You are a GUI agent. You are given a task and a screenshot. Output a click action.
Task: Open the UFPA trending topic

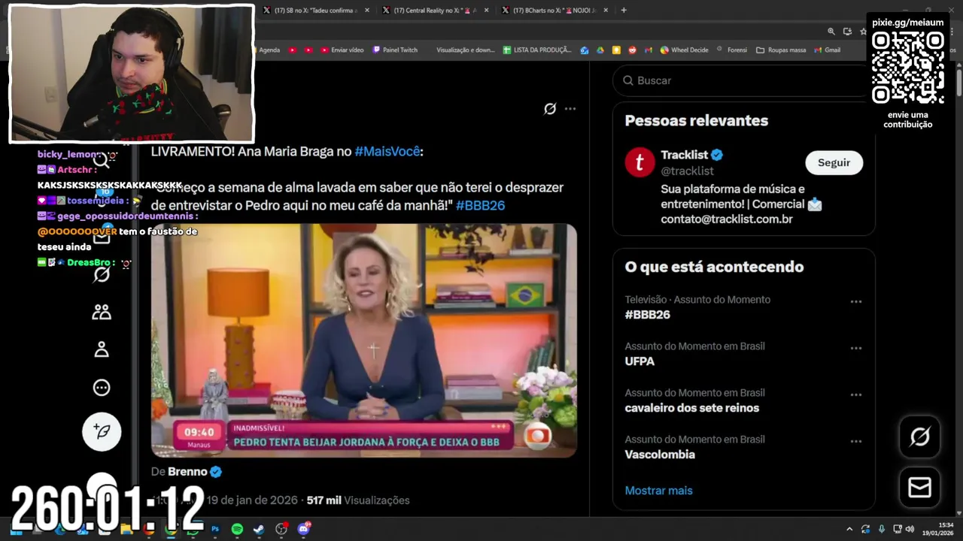pos(639,361)
